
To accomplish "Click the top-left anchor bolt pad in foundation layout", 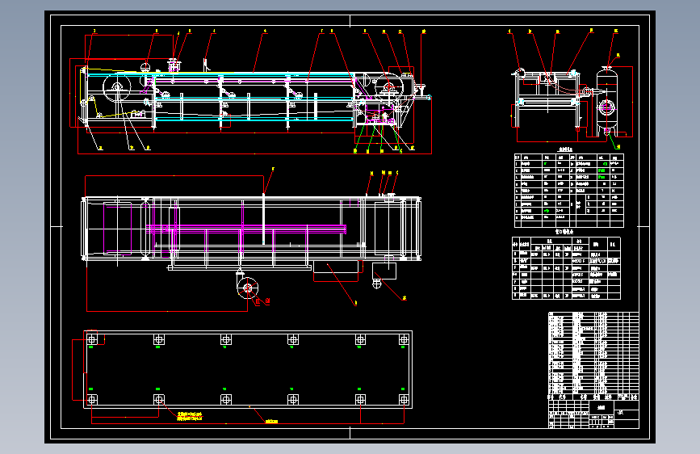I will [x=91, y=339].
